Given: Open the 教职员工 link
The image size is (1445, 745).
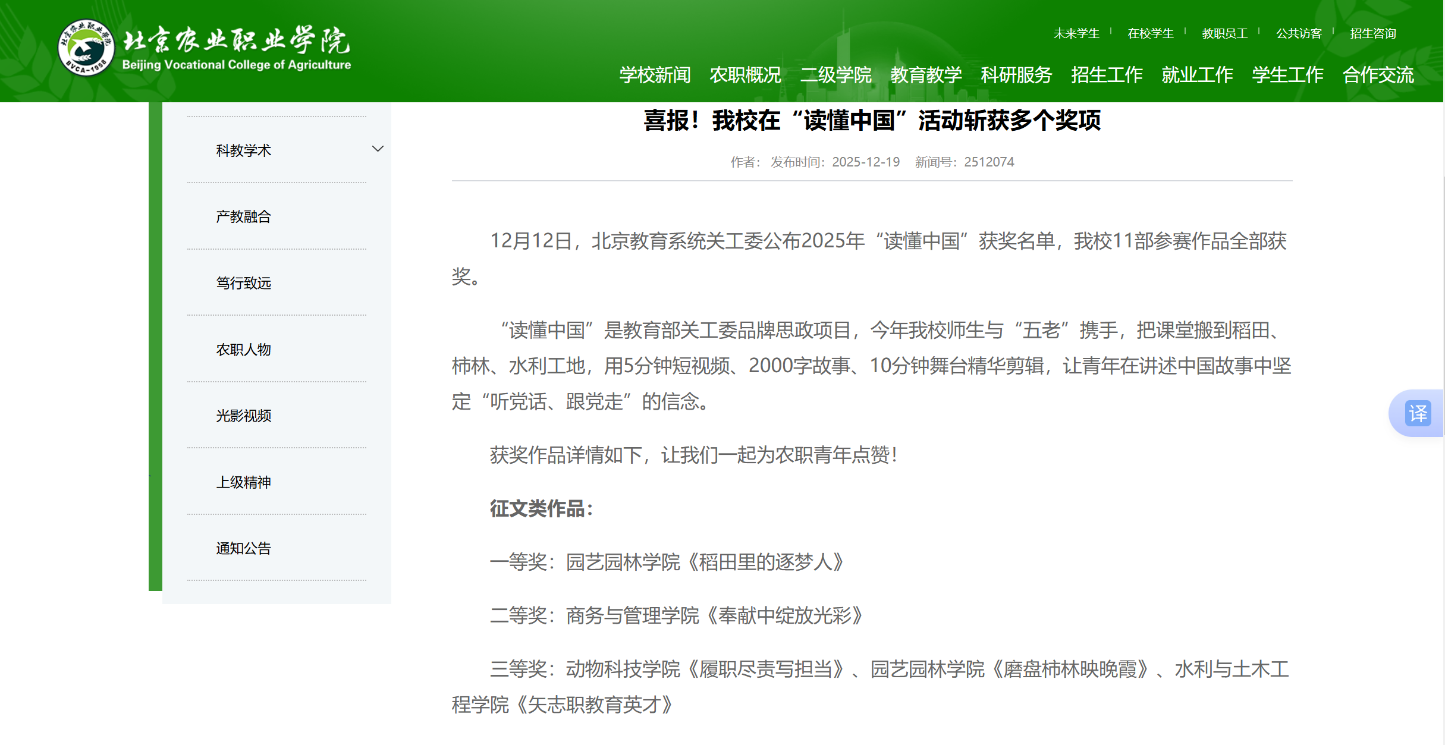Looking at the screenshot, I should click(x=1224, y=33).
